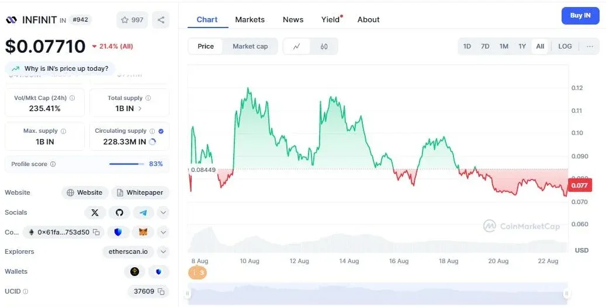Select the Price toggle
This screenshot has height=307, width=606.
(206, 46)
